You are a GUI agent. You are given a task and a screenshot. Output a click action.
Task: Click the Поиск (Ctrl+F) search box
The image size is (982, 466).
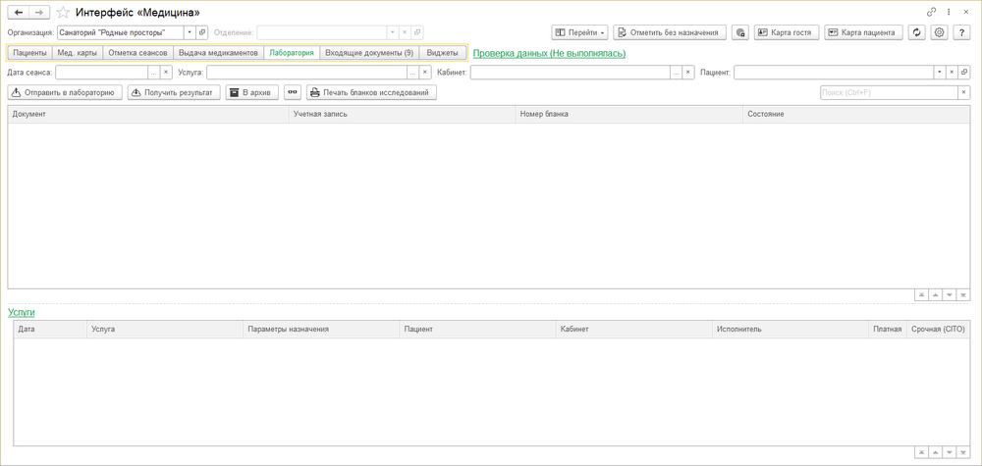(890, 92)
